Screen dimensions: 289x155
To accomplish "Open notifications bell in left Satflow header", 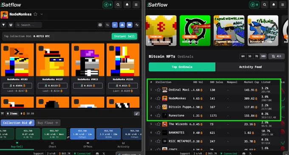I will [x=127, y=5].
